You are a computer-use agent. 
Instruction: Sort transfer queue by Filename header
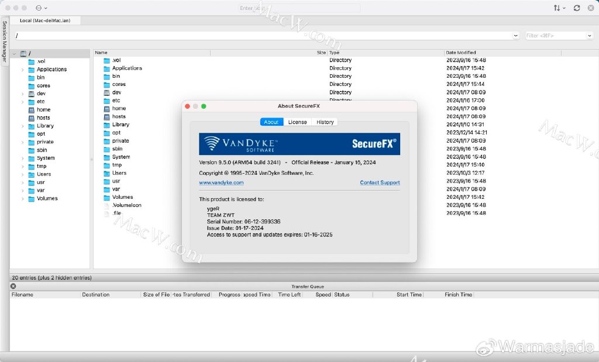(46, 294)
